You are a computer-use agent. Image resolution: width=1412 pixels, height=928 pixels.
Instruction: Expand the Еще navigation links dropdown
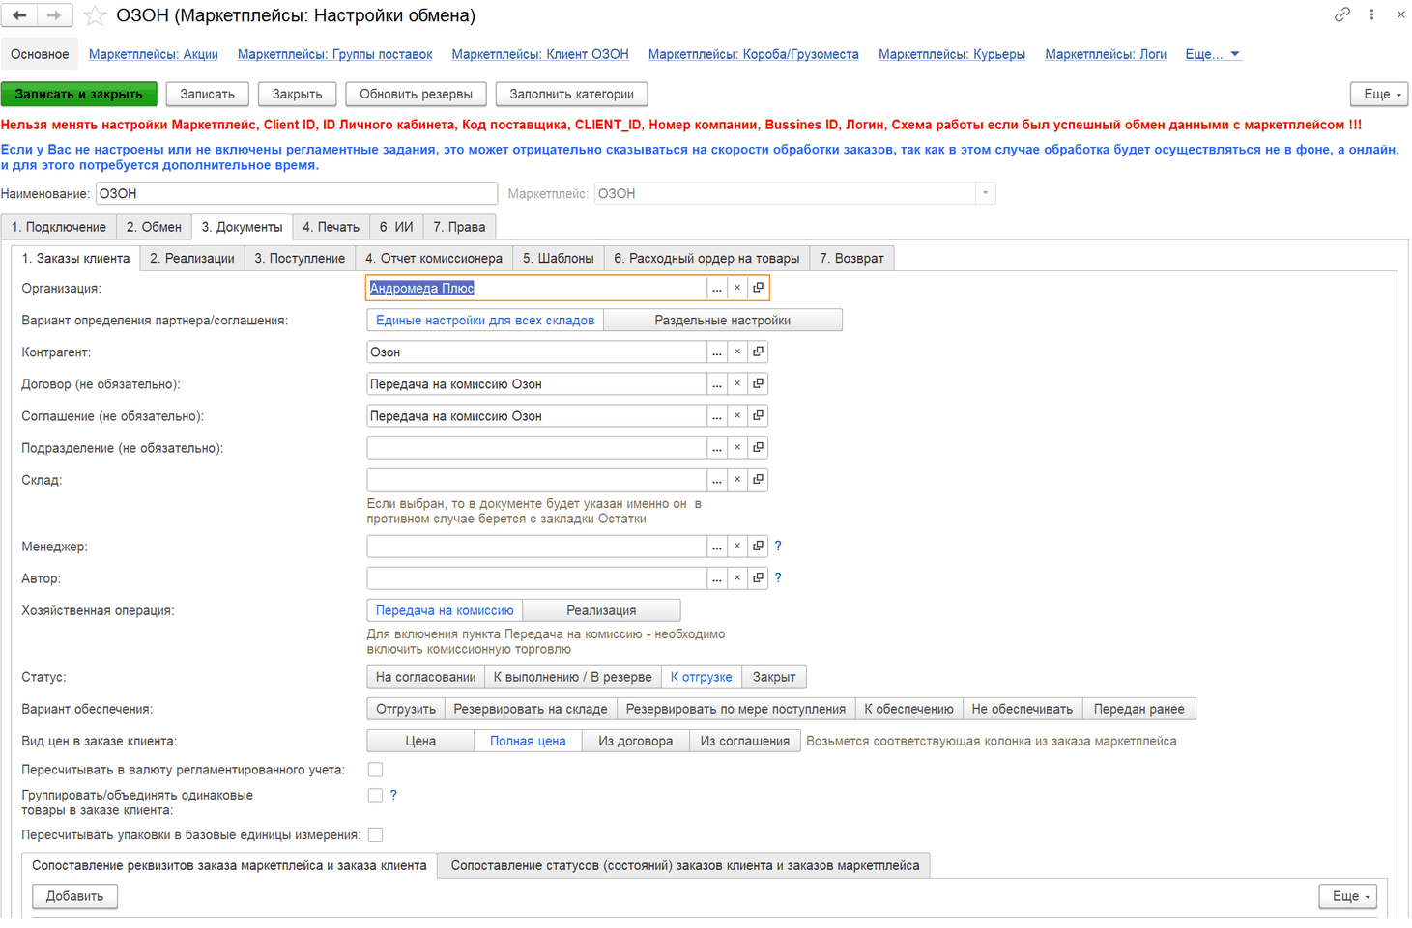1213,54
